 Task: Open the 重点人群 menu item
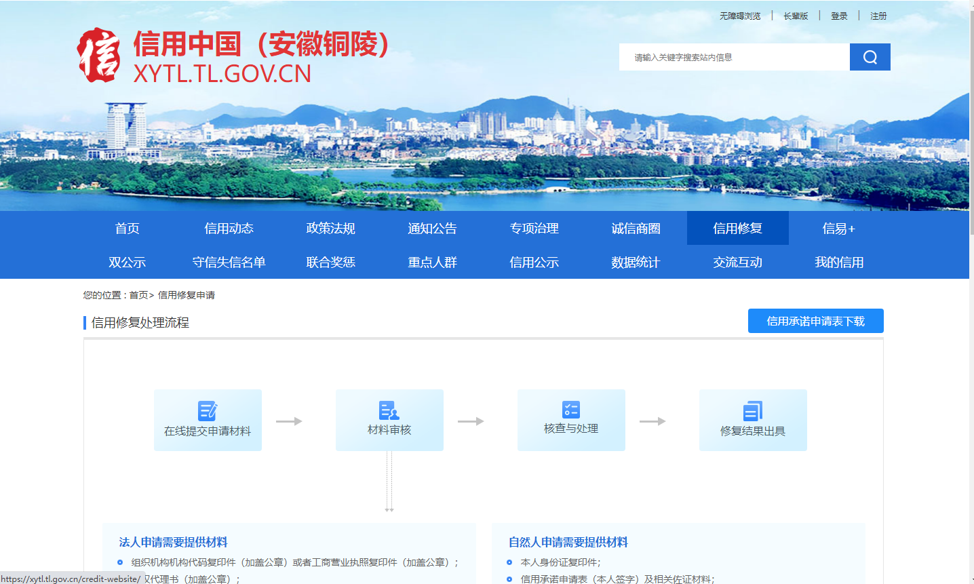(433, 262)
